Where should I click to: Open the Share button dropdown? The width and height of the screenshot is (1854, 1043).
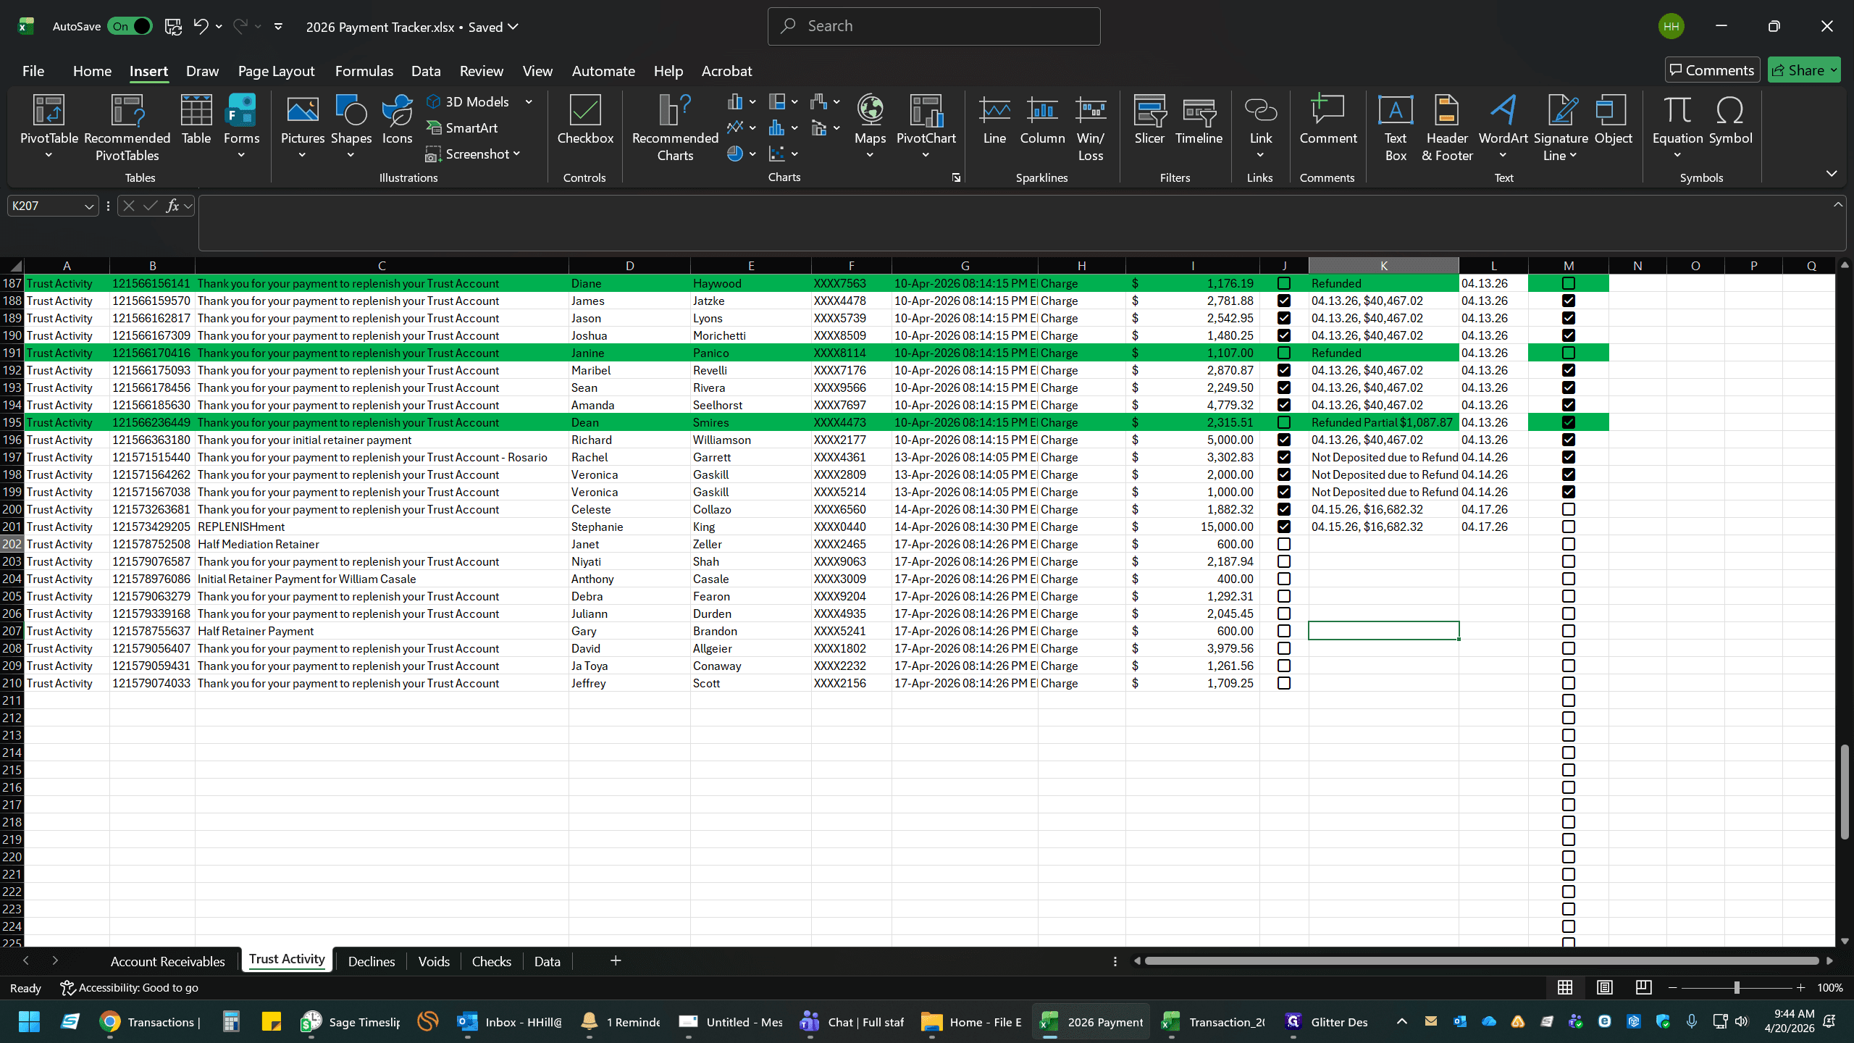tap(1833, 70)
